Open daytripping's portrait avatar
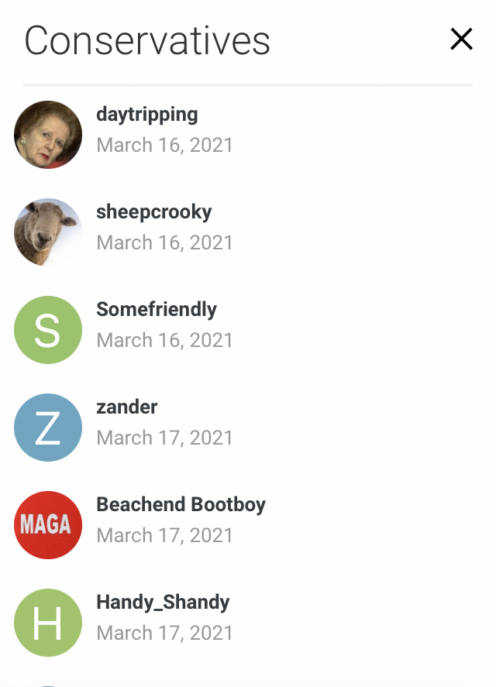The width and height of the screenshot is (496, 687). point(48,135)
